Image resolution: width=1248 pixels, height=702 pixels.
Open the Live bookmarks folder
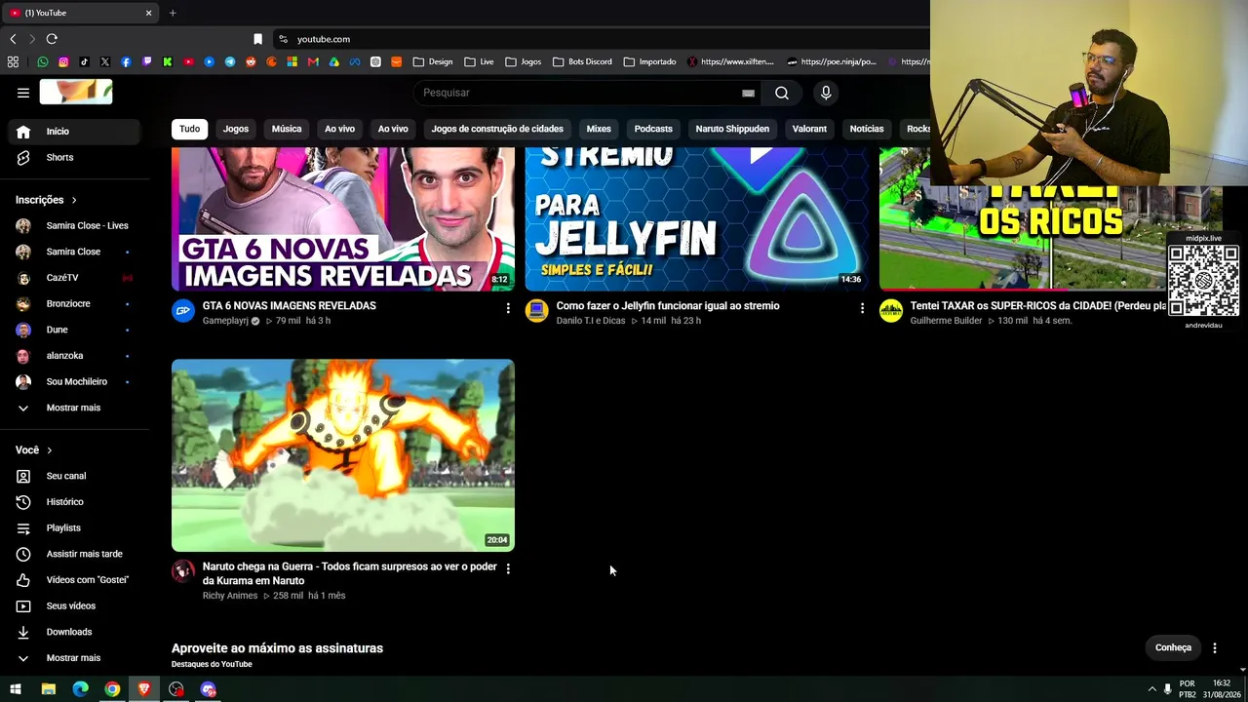click(x=479, y=61)
